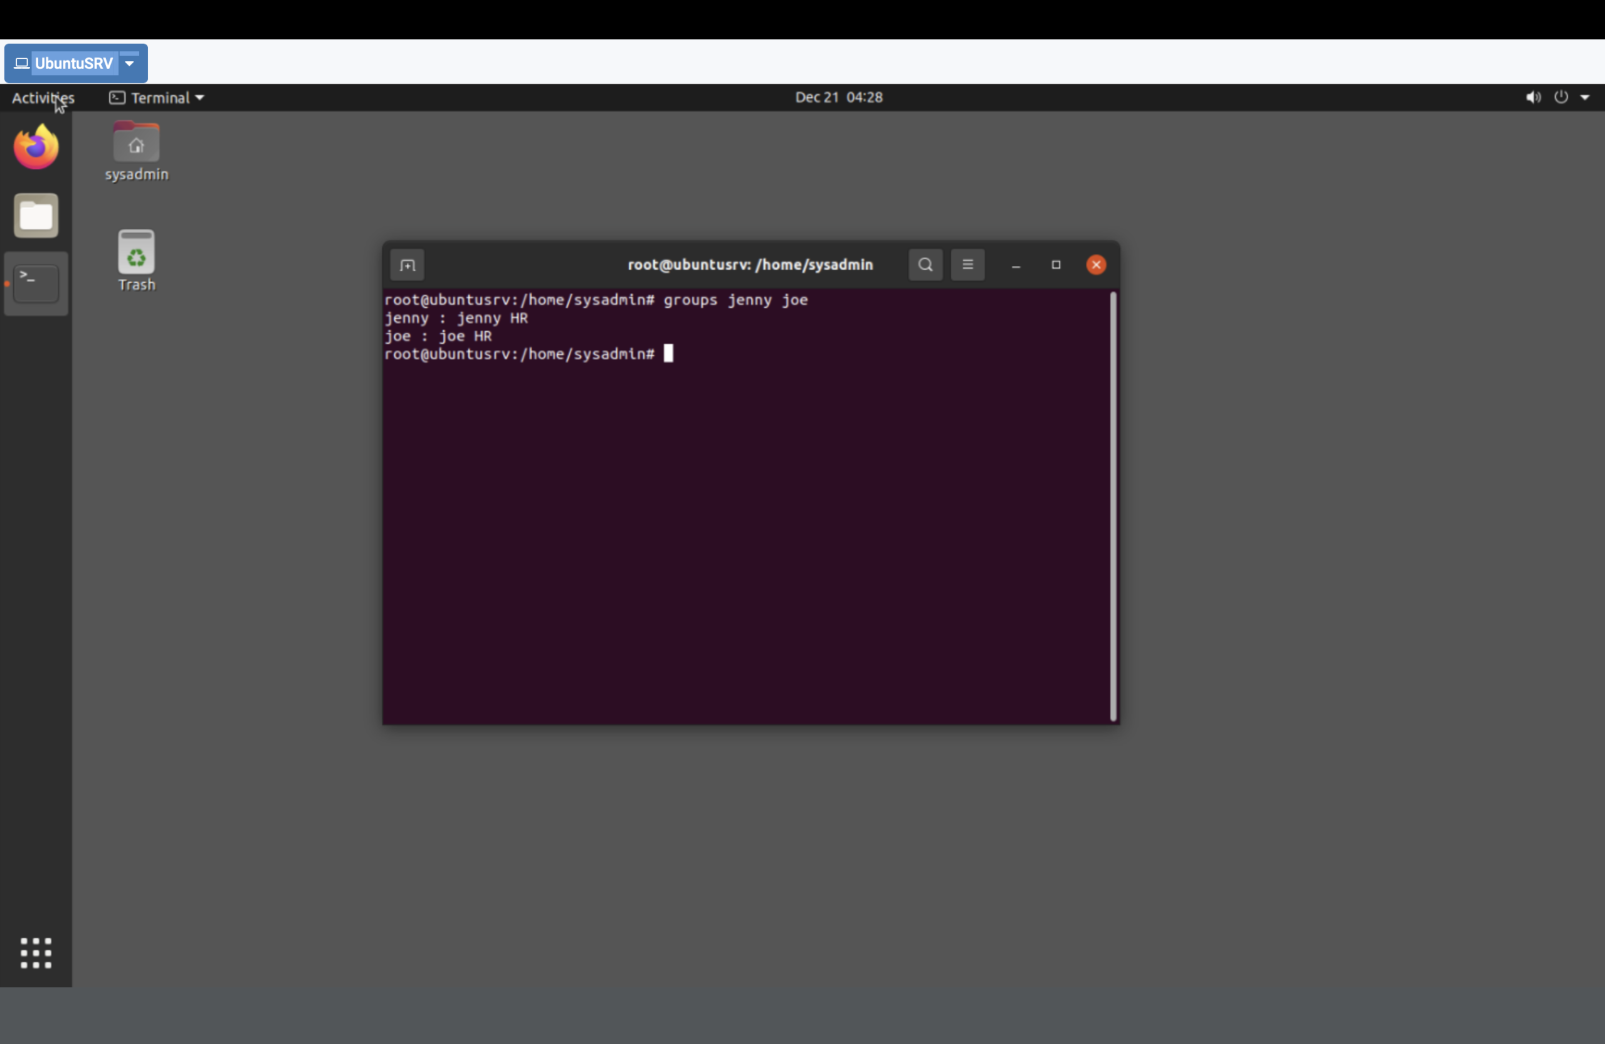
Task: Open the Files app in dock
Action: (36, 216)
